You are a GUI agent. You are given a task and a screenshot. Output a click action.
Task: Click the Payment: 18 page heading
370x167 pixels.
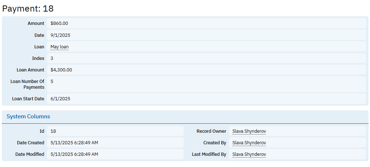(28, 9)
